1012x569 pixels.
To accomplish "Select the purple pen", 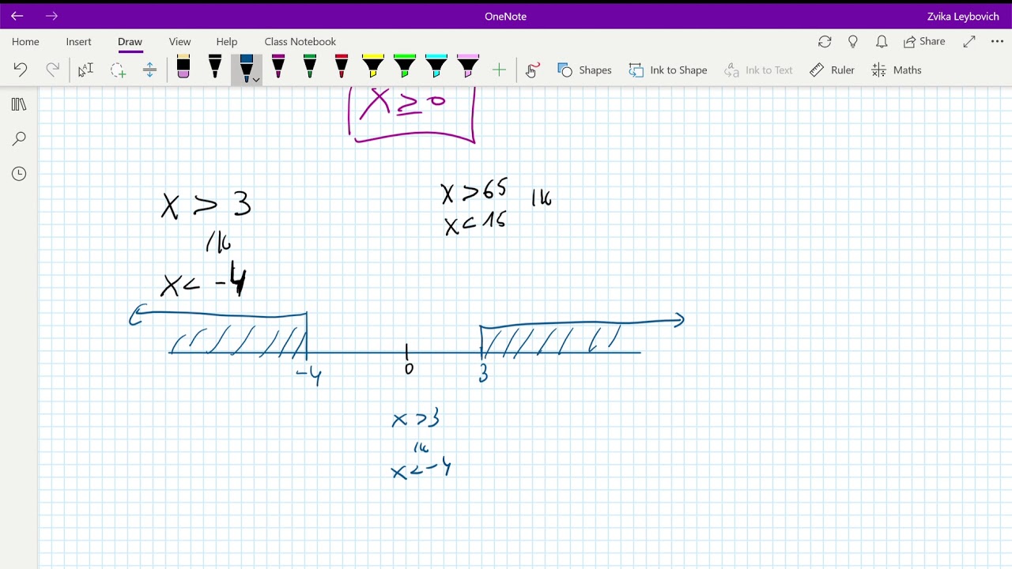I will [x=278, y=68].
